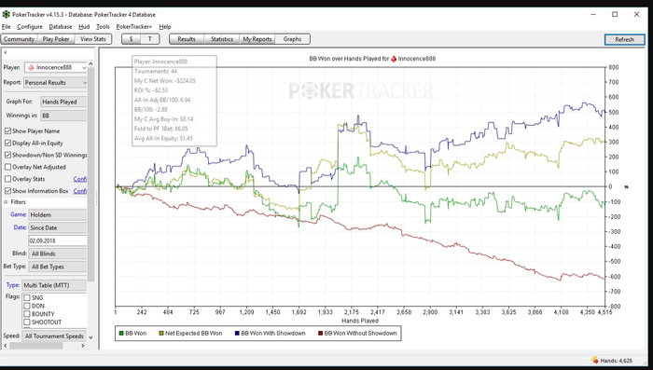Open Overlay Stats Configure link
653x370 pixels.
point(80,179)
